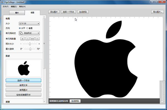This screenshot has height=110, width=167.
Task: Click the plus sign beside the photo size slider
Action: tap(39, 44)
